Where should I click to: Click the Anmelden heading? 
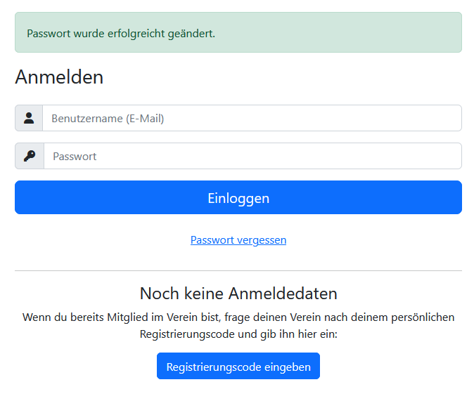tap(59, 77)
